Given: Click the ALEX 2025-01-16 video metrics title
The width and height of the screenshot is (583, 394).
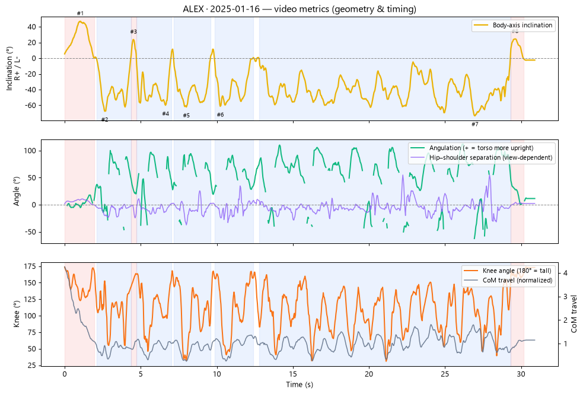Looking at the screenshot, I should tap(300, 9).
